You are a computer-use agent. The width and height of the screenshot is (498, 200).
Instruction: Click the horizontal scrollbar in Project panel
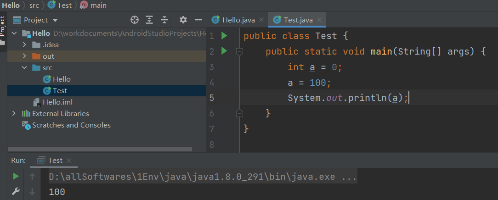click(x=100, y=149)
